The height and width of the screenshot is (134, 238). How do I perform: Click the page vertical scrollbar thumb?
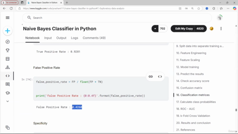(x=236, y=110)
